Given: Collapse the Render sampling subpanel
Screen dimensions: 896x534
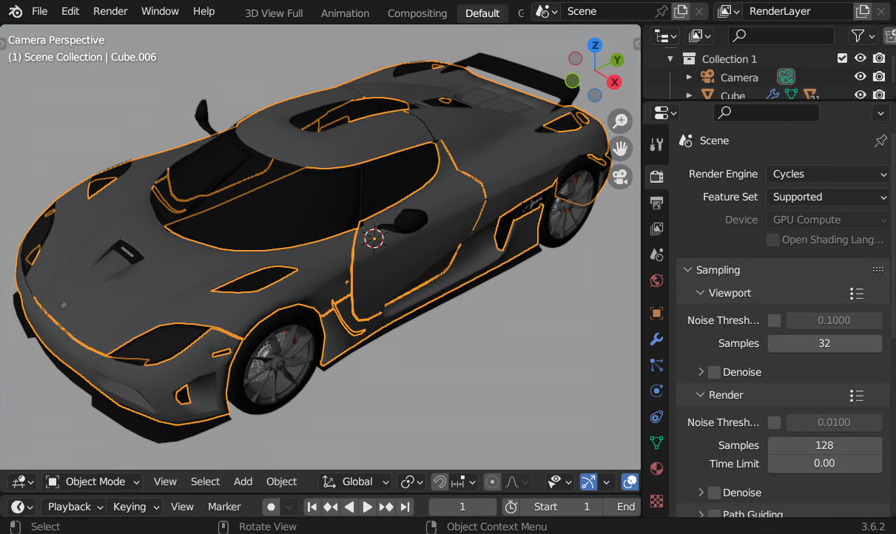Looking at the screenshot, I should [x=700, y=395].
